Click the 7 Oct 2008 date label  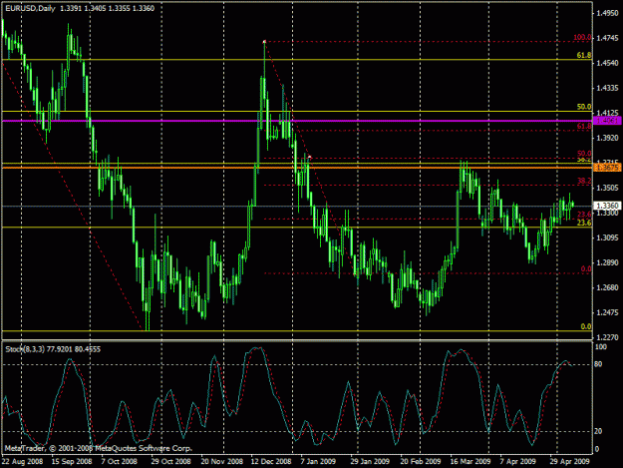(x=119, y=461)
